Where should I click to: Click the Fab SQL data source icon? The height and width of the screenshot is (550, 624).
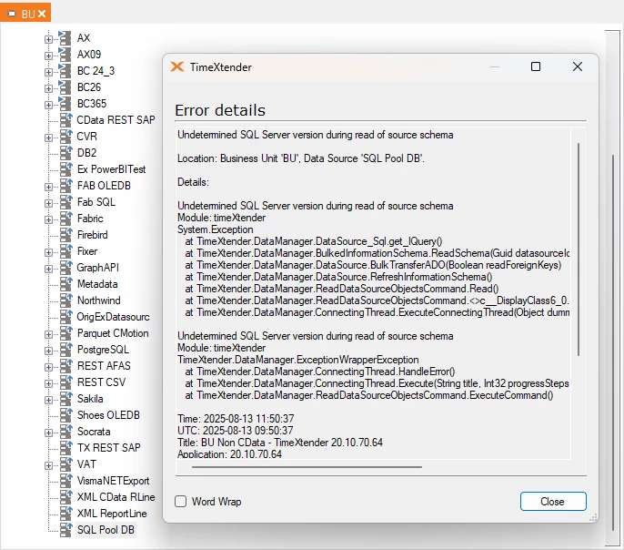[66, 202]
